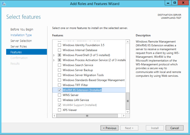Click UMARYLAND-TEST destination server text

pyautogui.click(x=171, y=18)
